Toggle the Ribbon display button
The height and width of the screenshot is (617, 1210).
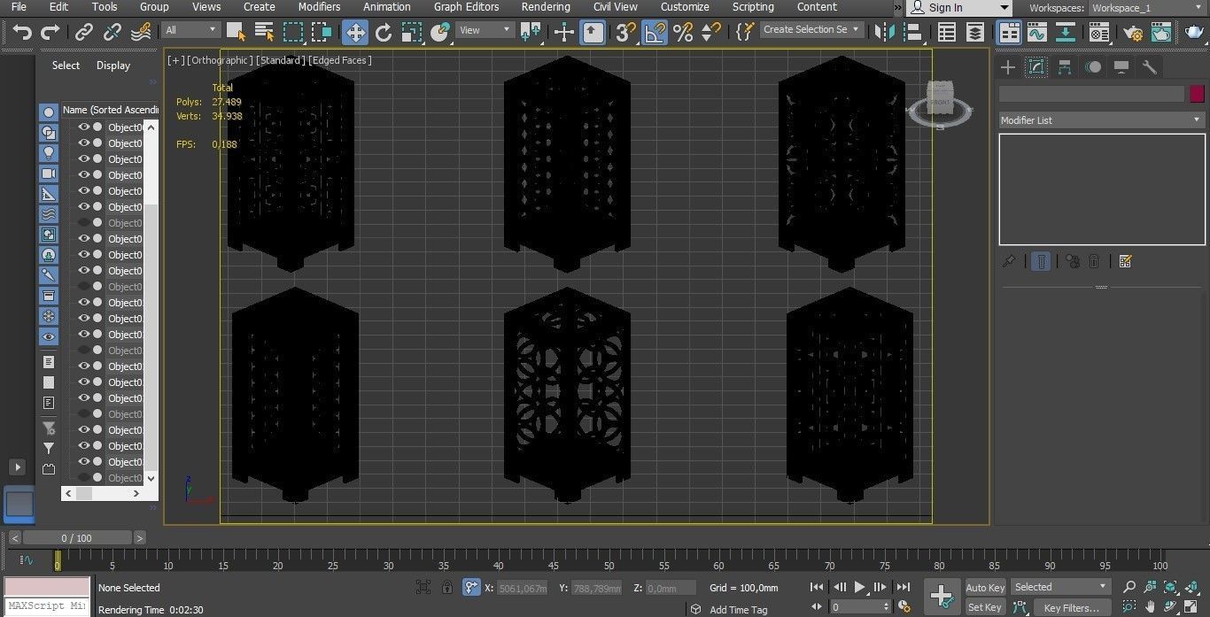(1009, 33)
